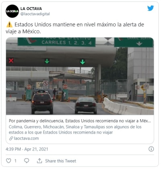Like the tweet with heart icon
The image size is (161, 169).
[8, 161]
